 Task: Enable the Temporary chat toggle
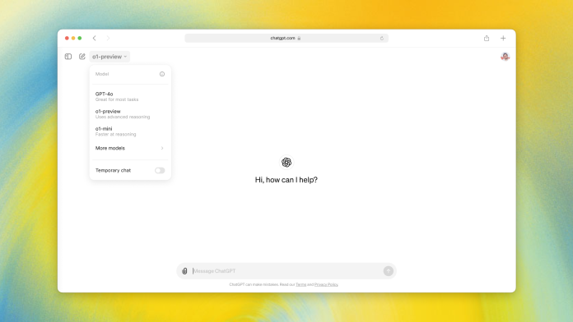point(160,170)
